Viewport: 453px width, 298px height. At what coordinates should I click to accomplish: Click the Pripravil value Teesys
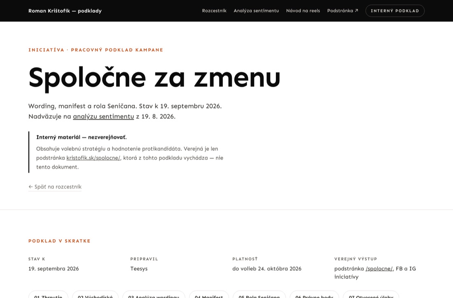139,268
